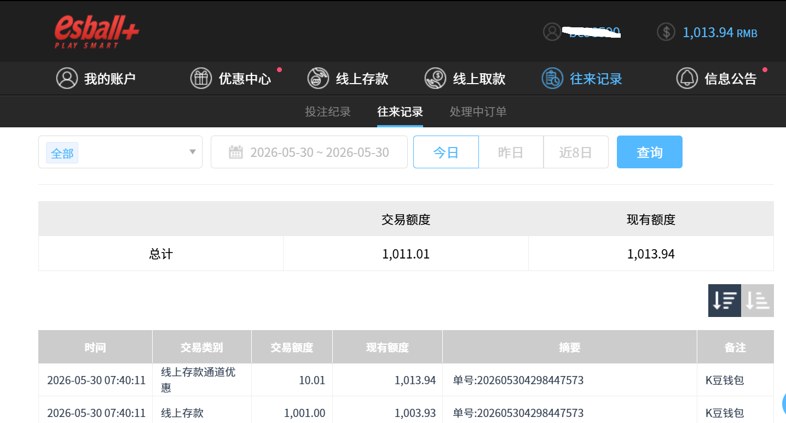Click order number in 线上存款通道优惠 row

click(x=518, y=380)
